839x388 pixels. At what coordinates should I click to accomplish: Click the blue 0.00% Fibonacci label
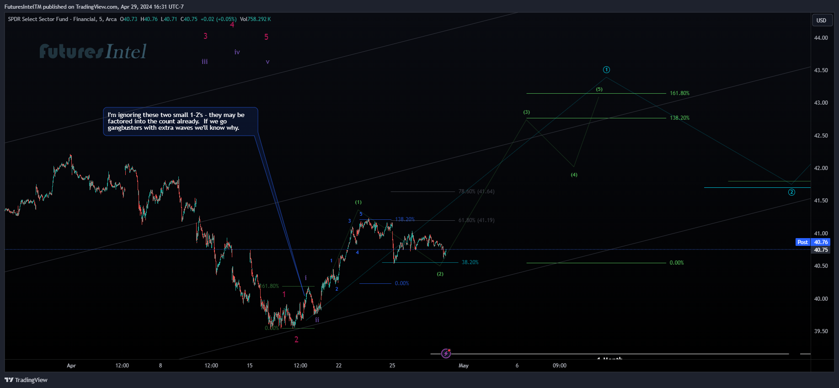click(x=402, y=283)
